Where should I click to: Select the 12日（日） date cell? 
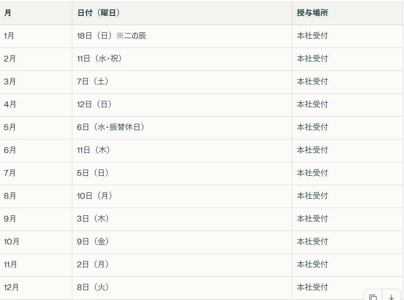(94, 104)
